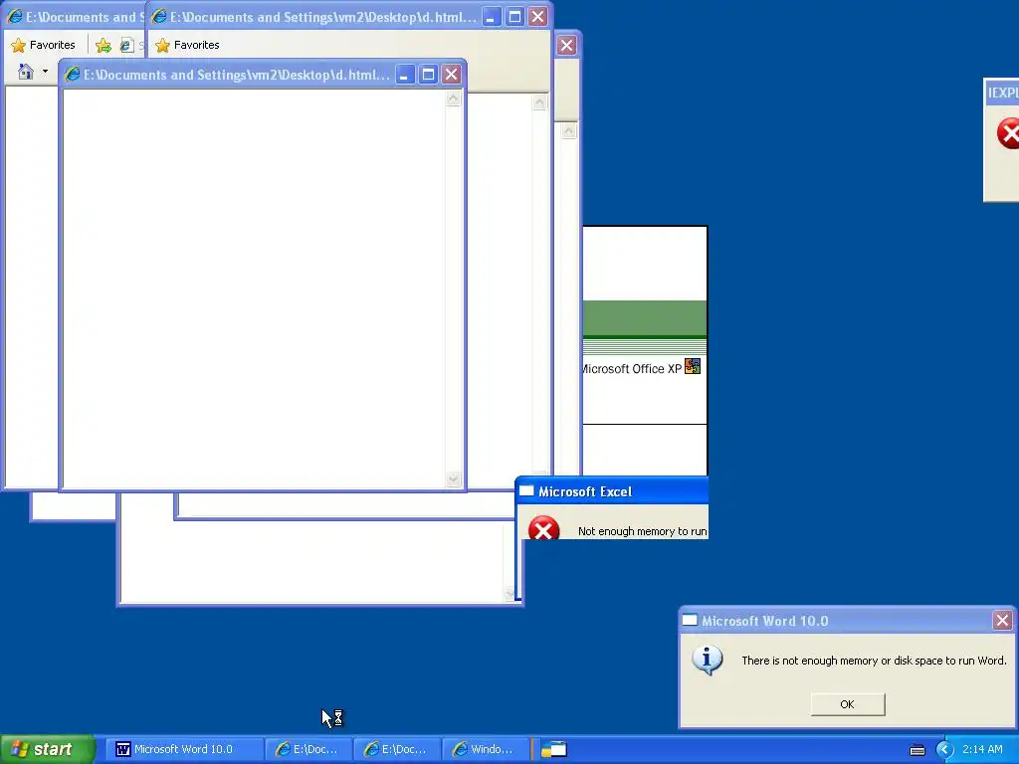Viewport: 1019px width, 764px height.
Task: Open Favorites in the IE window with Home icon
Action: click(x=44, y=45)
